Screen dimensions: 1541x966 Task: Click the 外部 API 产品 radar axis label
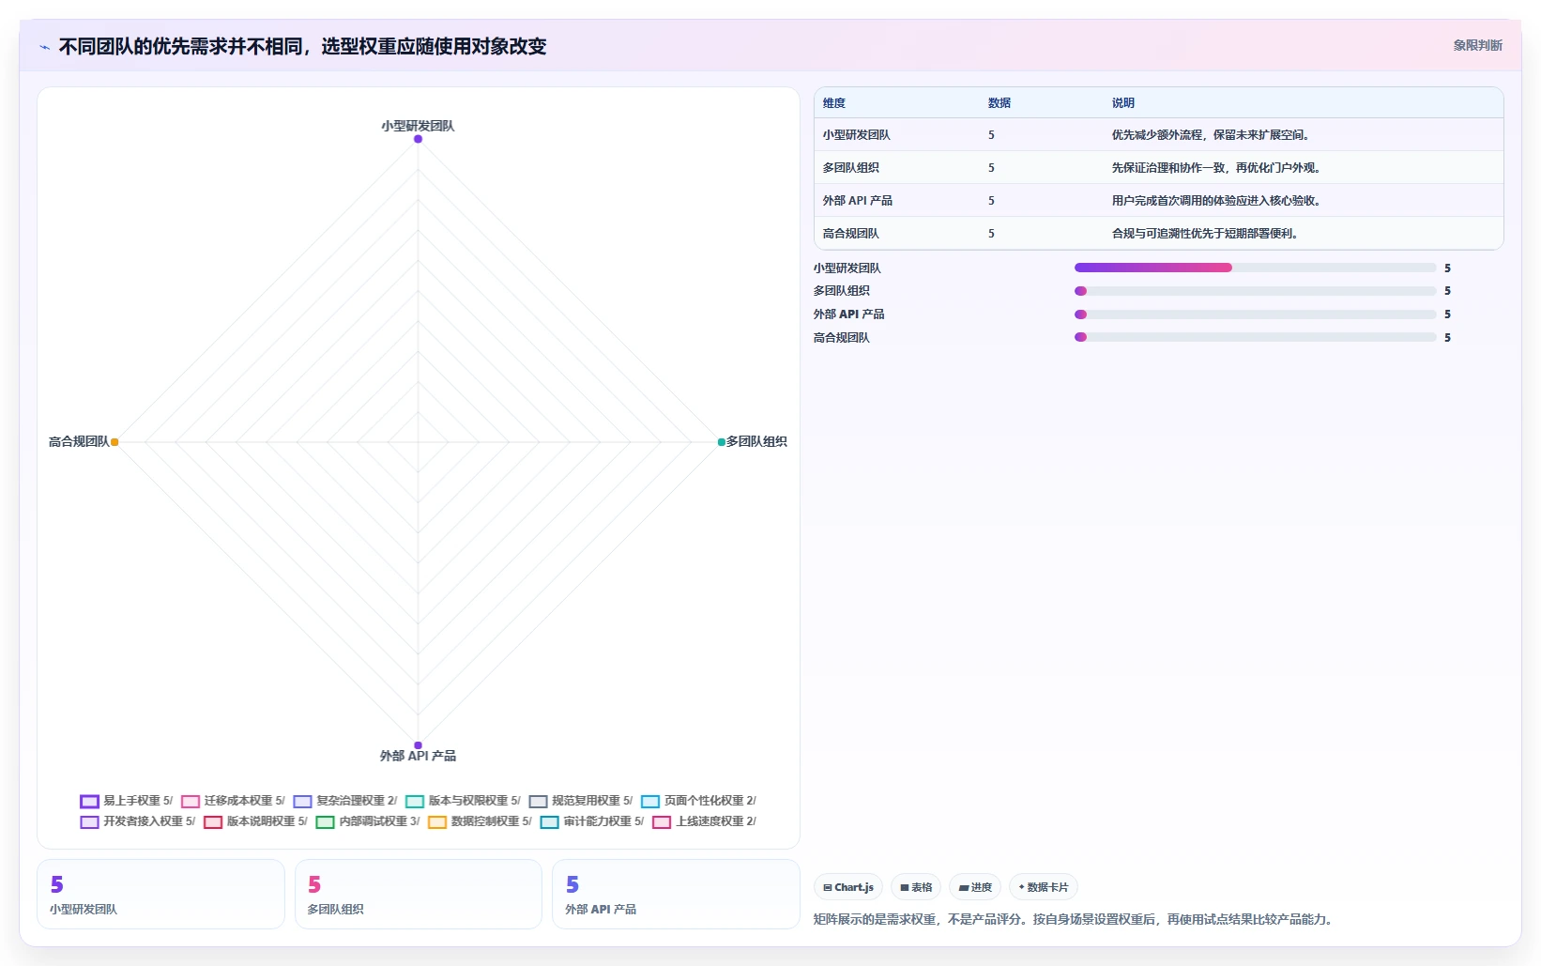coord(418,756)
